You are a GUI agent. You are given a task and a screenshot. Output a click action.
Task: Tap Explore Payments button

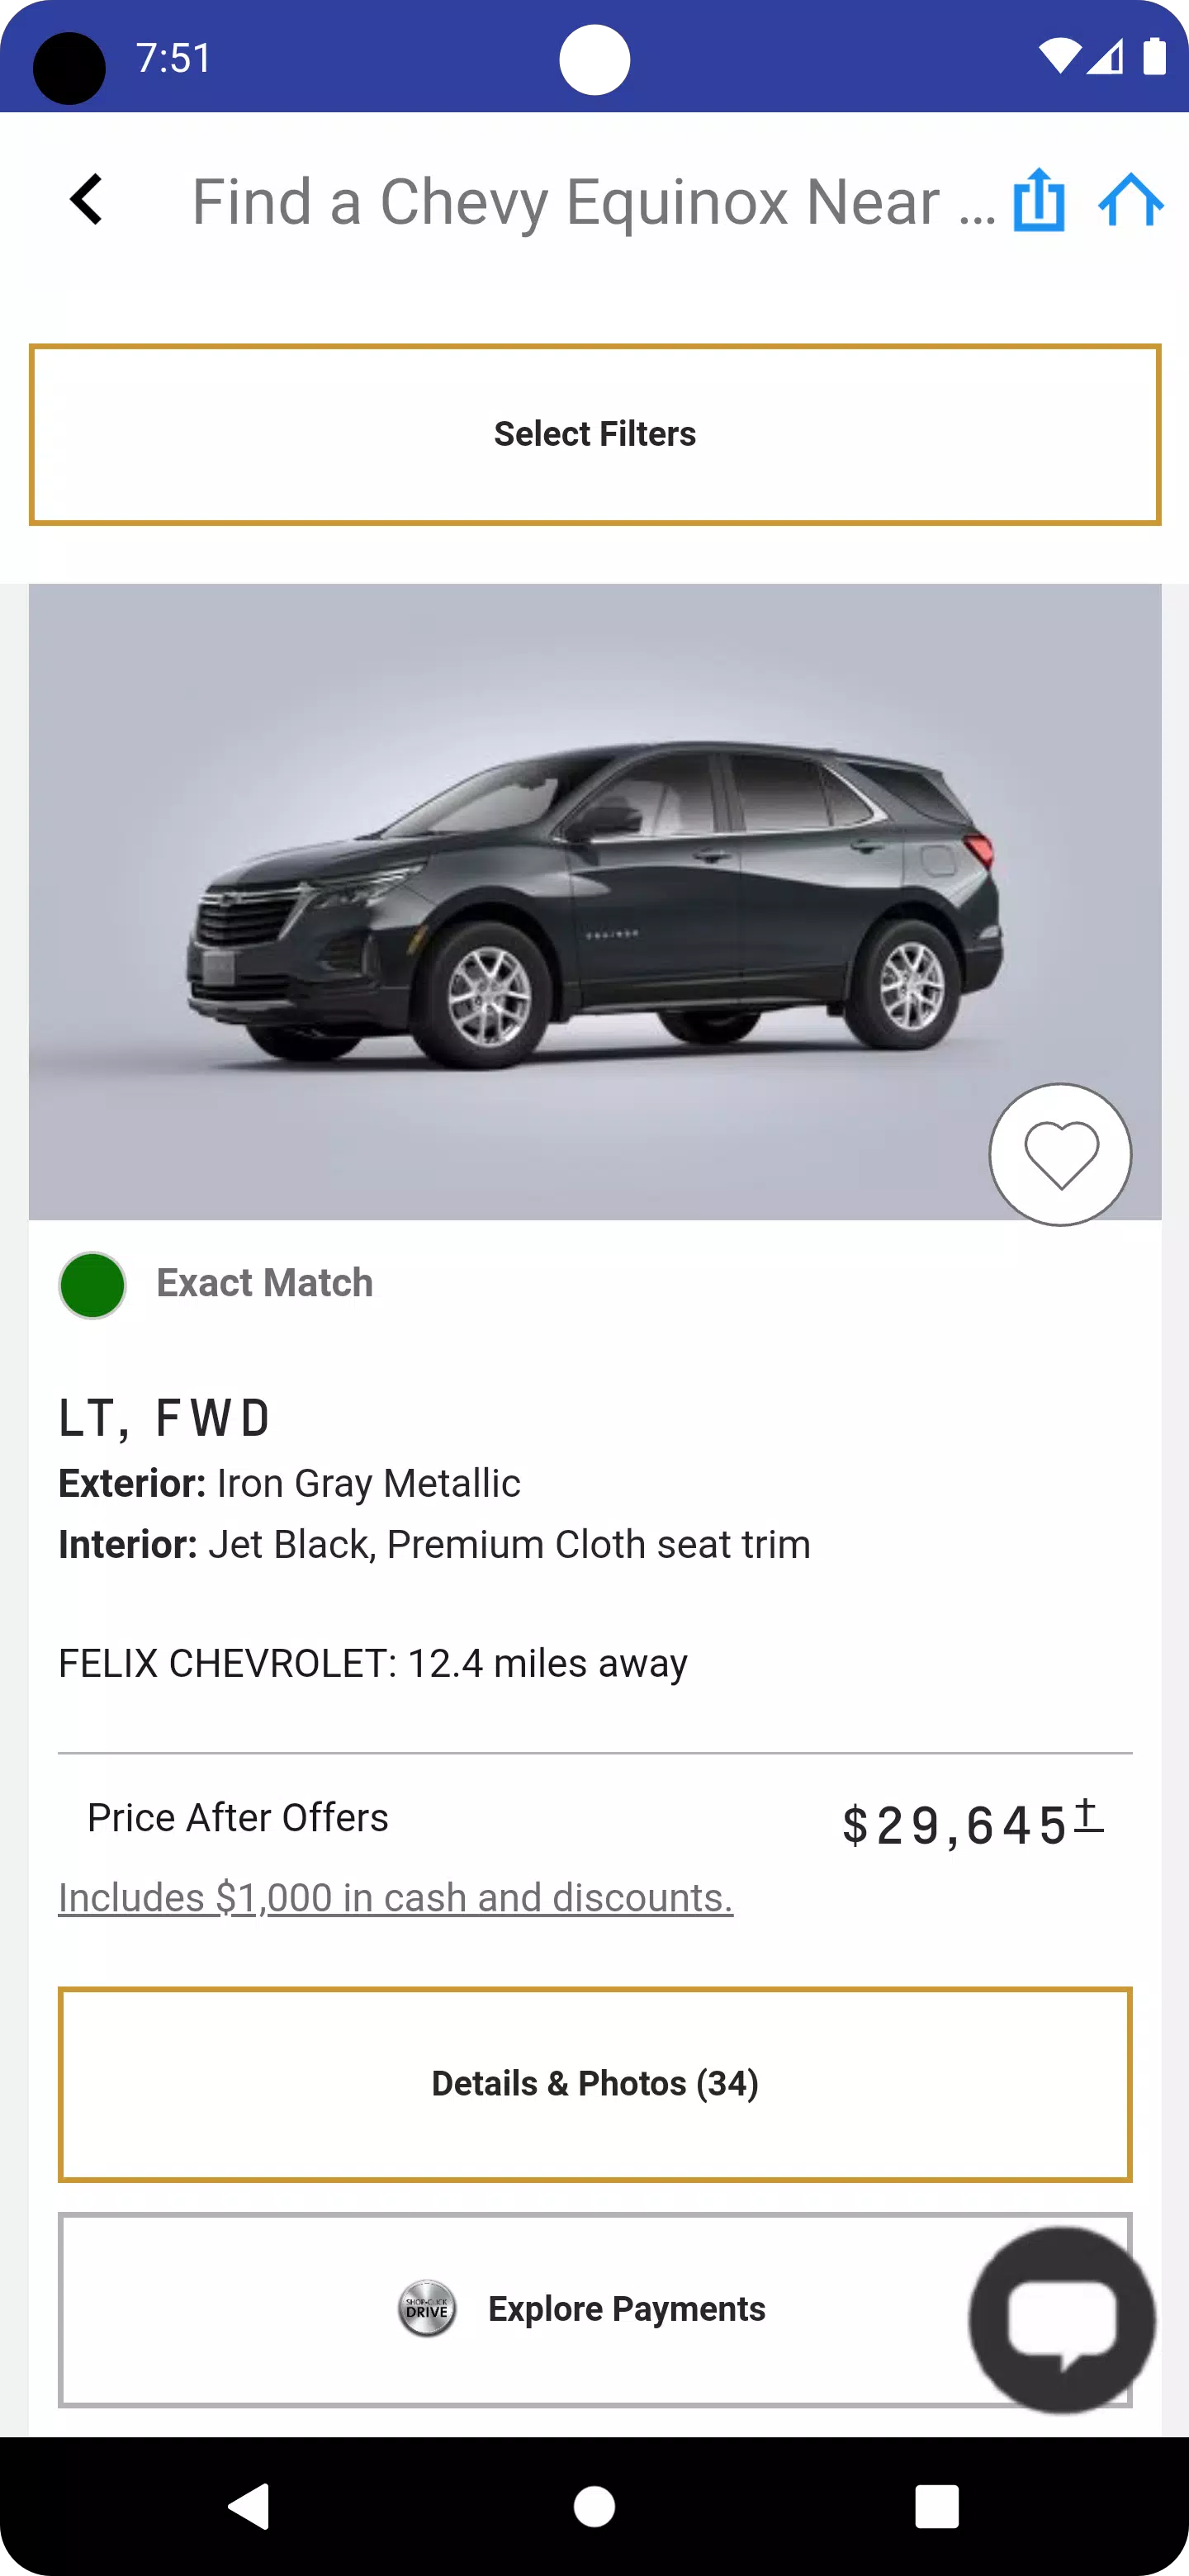625,2309
